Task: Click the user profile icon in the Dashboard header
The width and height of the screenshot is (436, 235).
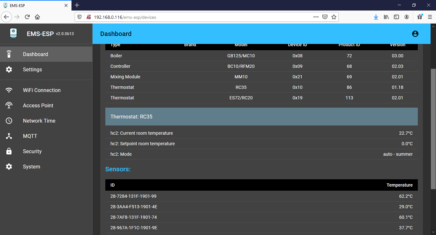Action: 415,33
